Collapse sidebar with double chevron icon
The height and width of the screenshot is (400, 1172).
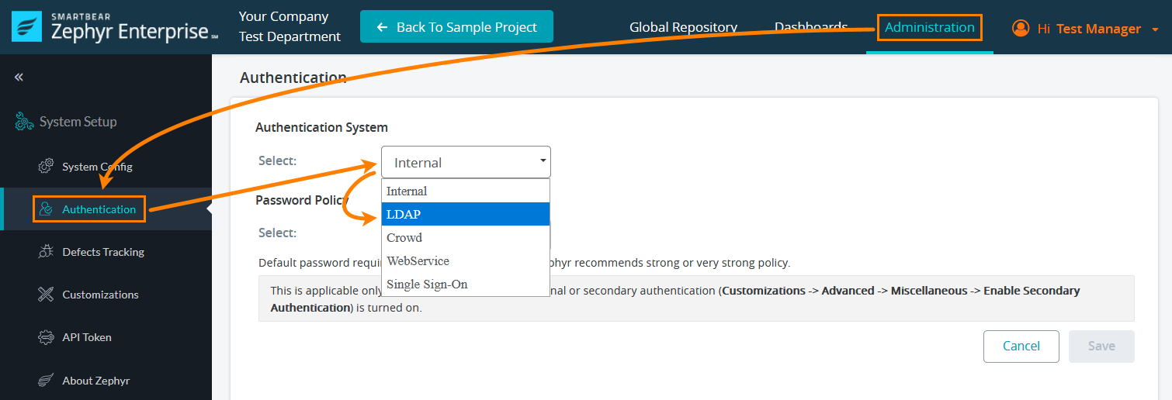[19, 78]
